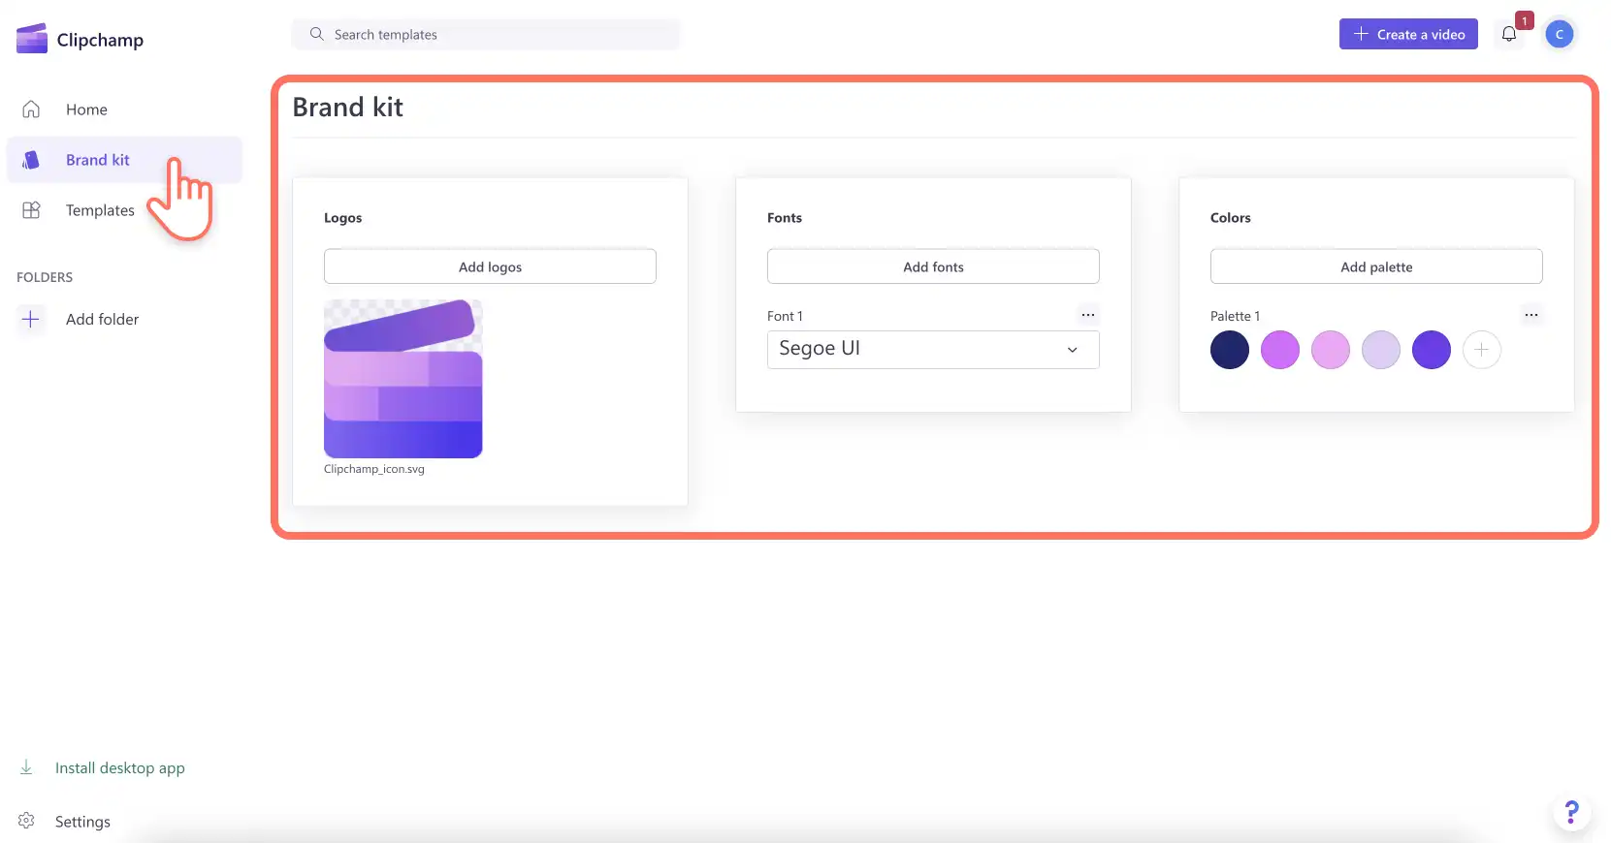The width and height of the screenshot is (1611, 843).
Task: Open the Palette 1 more options menu
Action: point(1531,315)
